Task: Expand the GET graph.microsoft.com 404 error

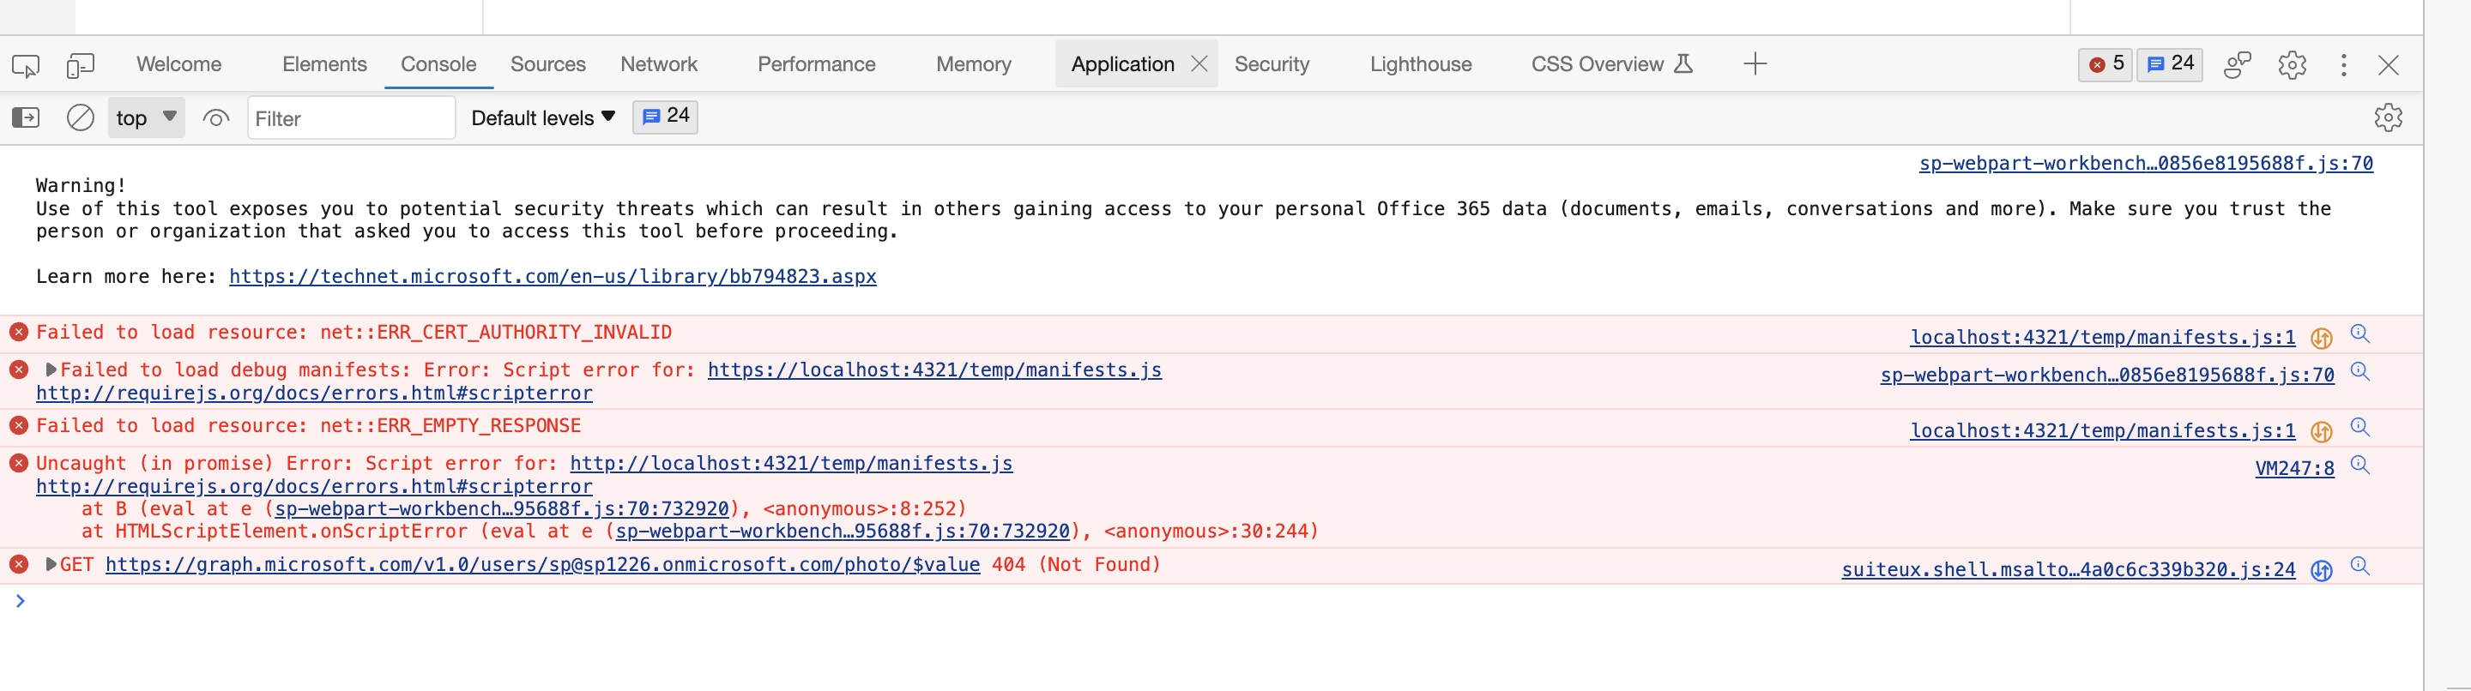Action: (51, 564)
